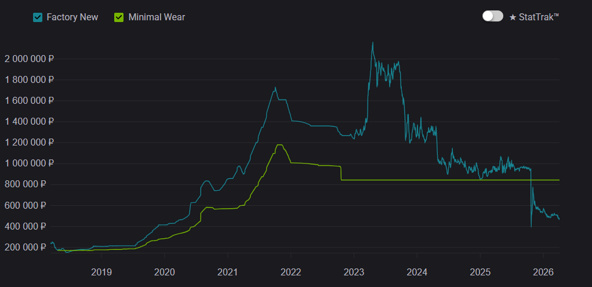The width and height of the screenshot is (592, 287).
Task: Click the Minimal Wear legend label
Action: 157,17
